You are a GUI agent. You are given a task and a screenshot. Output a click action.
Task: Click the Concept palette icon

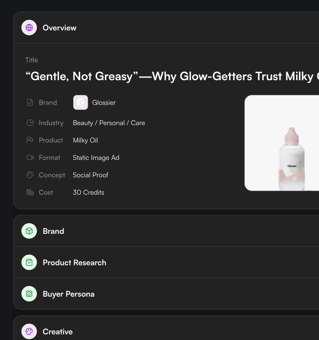30,175
